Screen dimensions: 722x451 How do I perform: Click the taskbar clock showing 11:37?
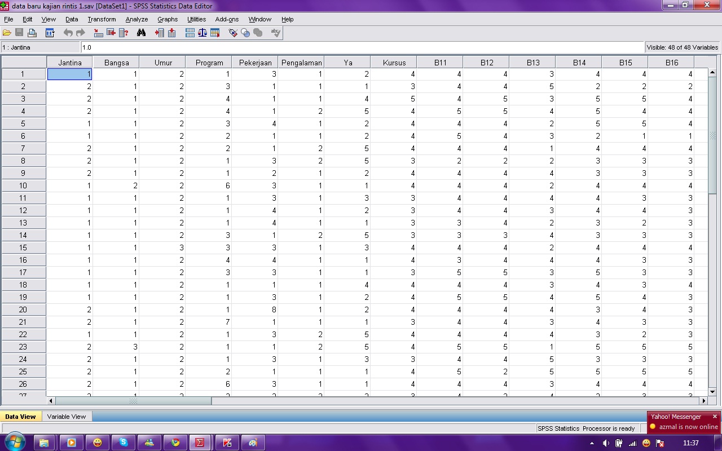click(690, 443)
